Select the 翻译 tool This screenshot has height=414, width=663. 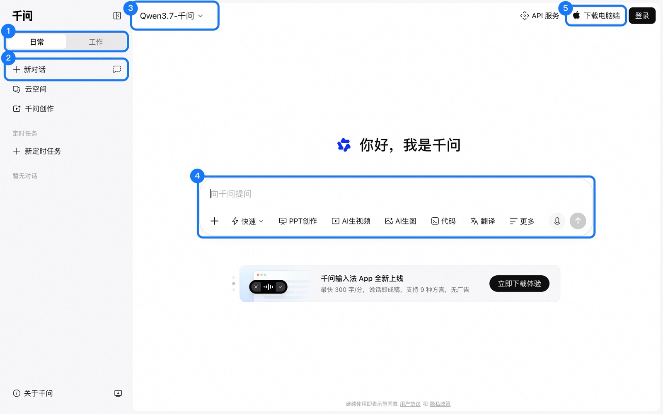483,221
